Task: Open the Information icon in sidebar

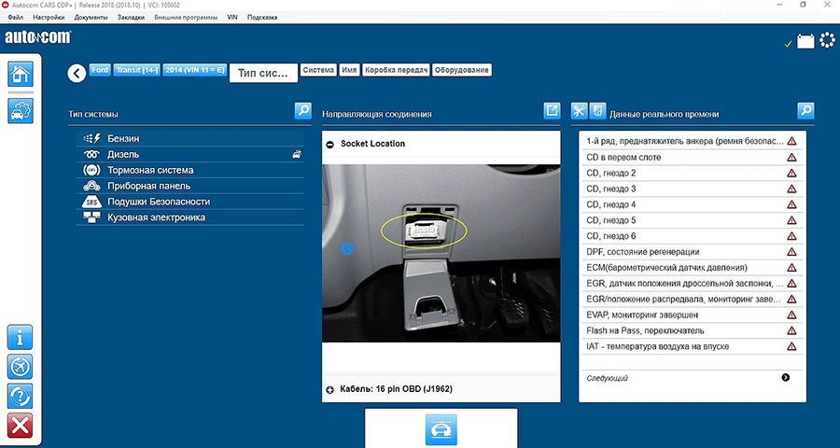Action: (x=21, y=337)
